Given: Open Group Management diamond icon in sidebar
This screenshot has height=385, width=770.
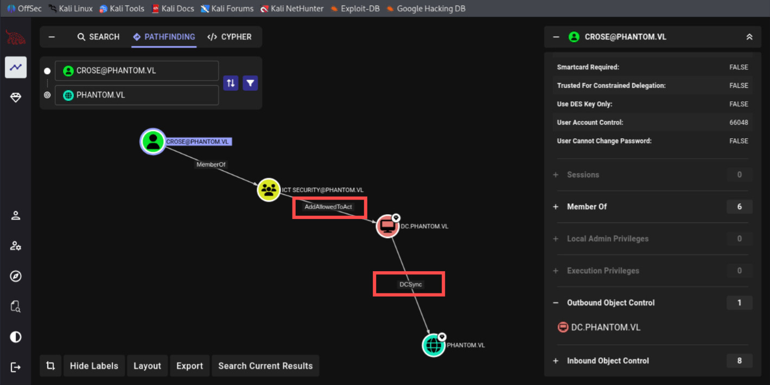Looking at the screenshot, I should tap(16, 98).
